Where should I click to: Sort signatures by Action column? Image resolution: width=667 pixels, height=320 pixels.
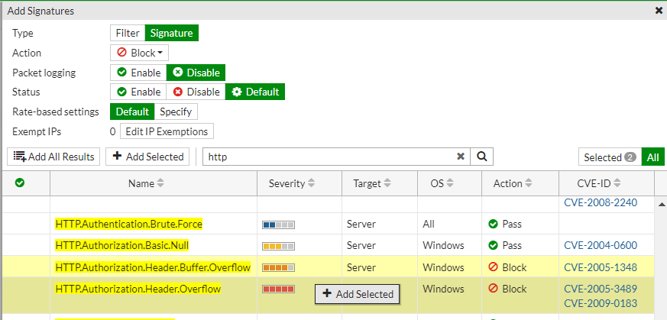point(513,183)
